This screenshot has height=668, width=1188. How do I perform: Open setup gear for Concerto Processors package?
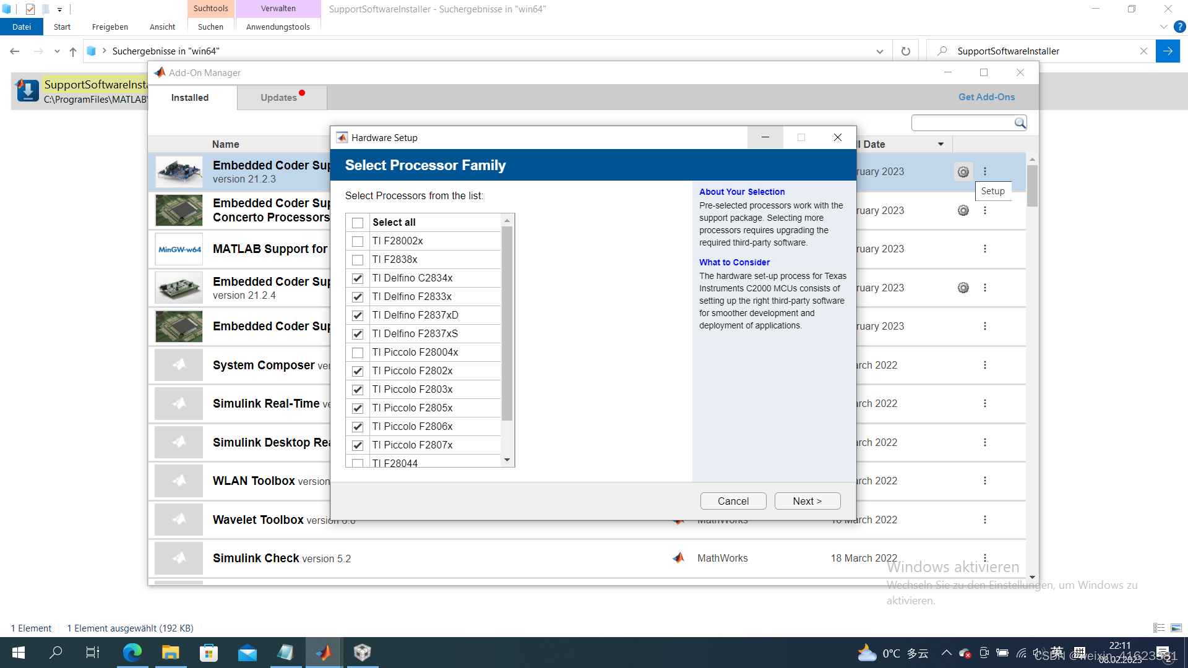point(963,210)
